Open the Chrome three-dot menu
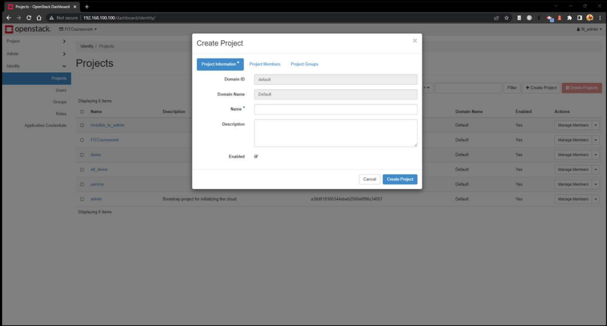Image resolution: width=607 pixels, height=326 pixels. 600,18
